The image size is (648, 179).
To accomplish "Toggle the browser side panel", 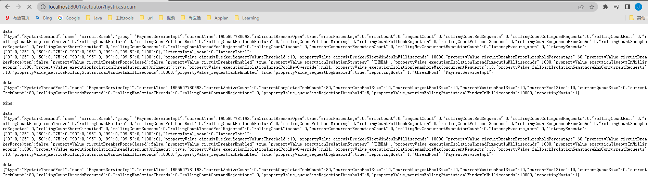I will coord(627,7).
